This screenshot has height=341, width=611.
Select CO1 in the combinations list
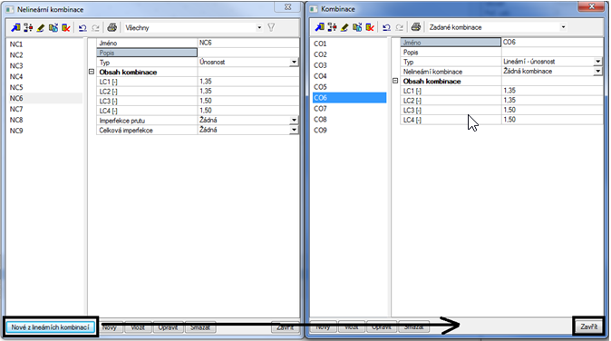pyautogui.click(x=320, y=44)
